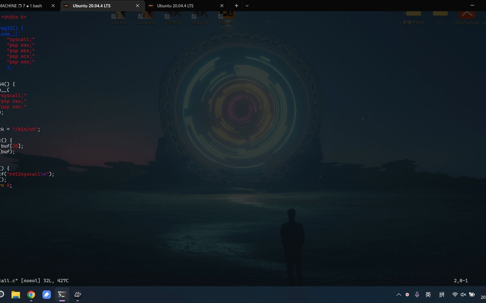Open the microphone tray icon

(x=417, y=295)
